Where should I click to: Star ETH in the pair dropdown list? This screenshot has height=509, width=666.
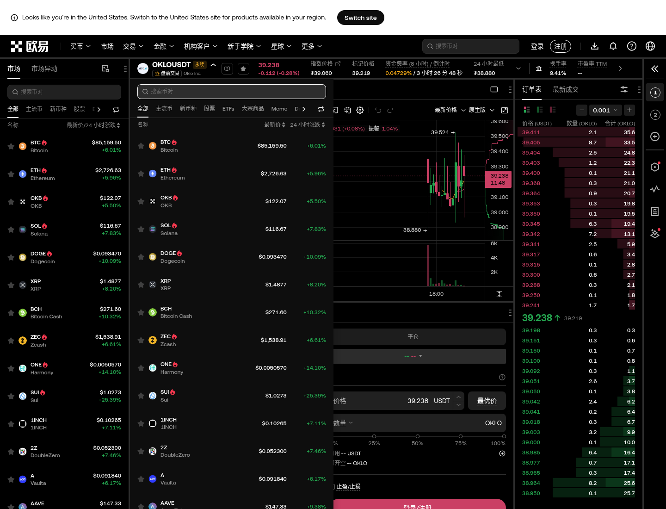coord(141,174)
